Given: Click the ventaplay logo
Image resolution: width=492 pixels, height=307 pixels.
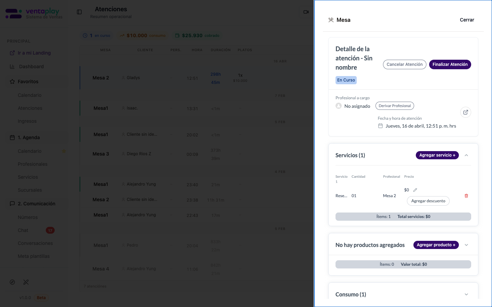Looking at the screenshot, I should tap(34, 14).
